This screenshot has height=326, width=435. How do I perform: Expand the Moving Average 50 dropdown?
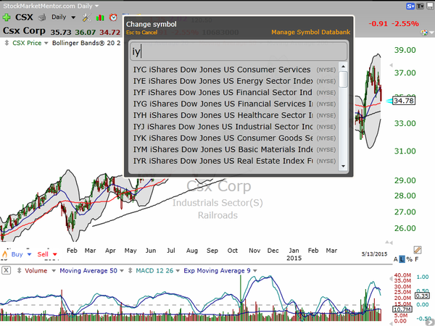click(122, 271)
